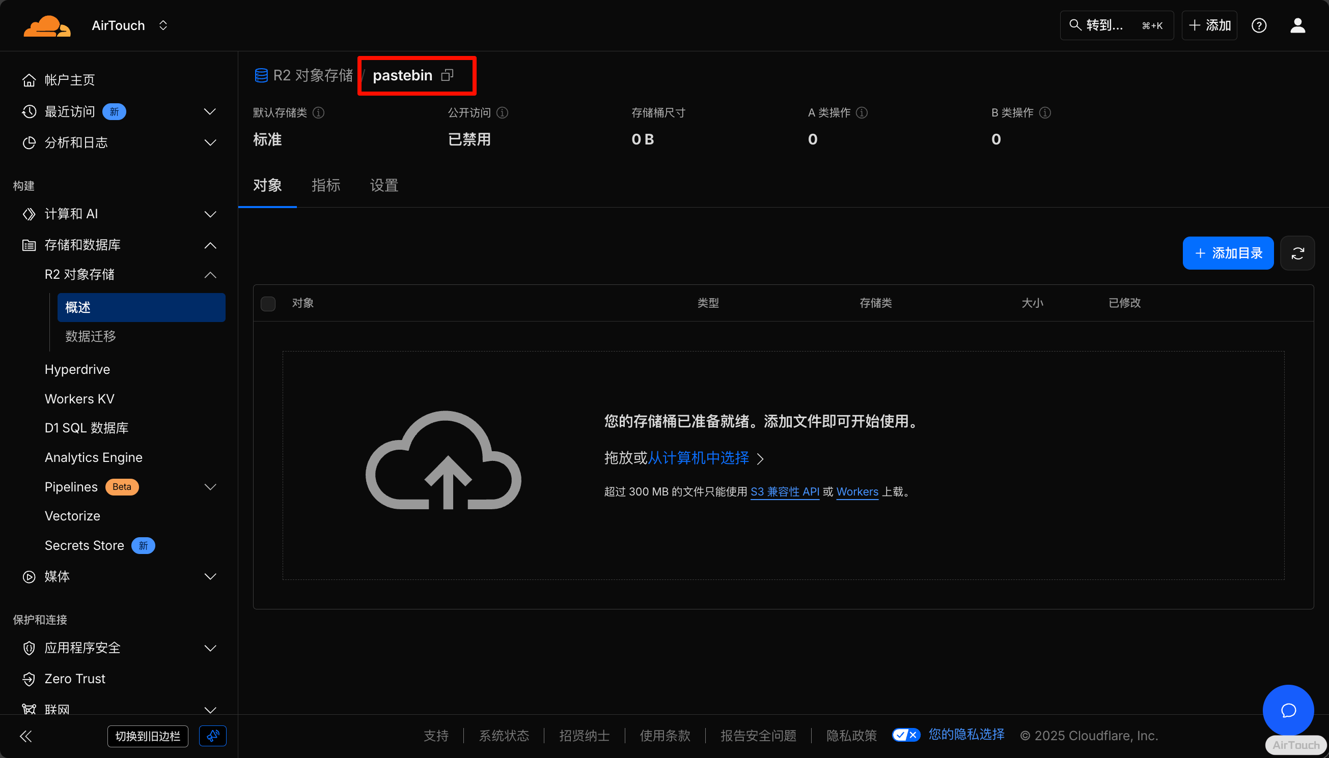
Task: Switch to the 指标 tab
Action: 325,185
